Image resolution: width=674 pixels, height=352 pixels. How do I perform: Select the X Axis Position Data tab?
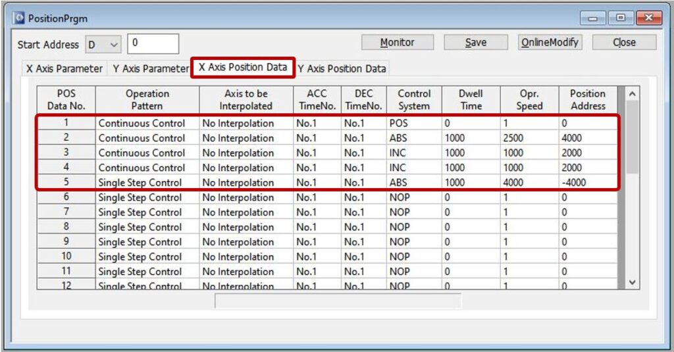tap(242, 68)
